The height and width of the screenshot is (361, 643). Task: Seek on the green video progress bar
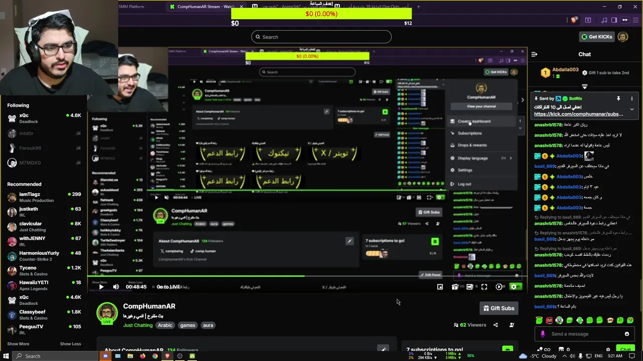coord(306,276)
